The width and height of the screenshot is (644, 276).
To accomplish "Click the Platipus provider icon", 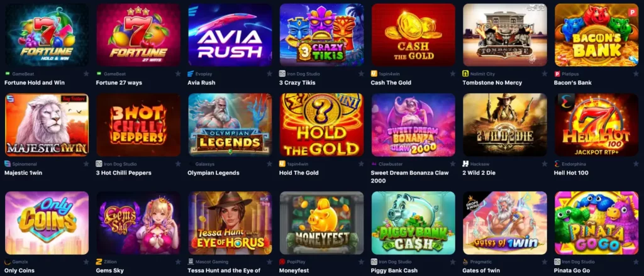I will tap(557, 74).
